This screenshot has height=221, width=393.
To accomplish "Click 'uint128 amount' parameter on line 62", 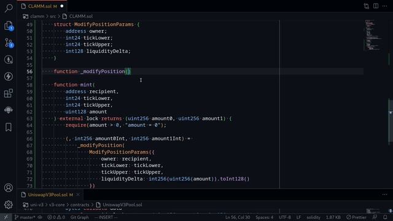I will (x=86, y=112).
